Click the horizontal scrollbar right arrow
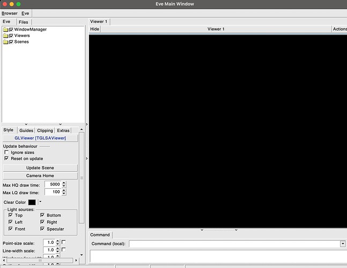Image resolution: width=347 pixels, height=268 pixels. (x=76, y=260)
